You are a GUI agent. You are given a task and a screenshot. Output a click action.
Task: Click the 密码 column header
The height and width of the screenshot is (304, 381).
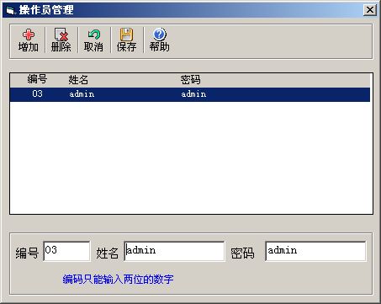click(x=190, y=80)
